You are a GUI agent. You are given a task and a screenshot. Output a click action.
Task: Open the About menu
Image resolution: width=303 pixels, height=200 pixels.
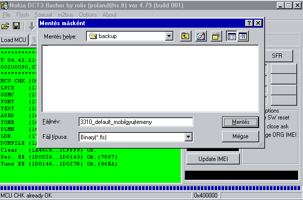pos(110,15)
